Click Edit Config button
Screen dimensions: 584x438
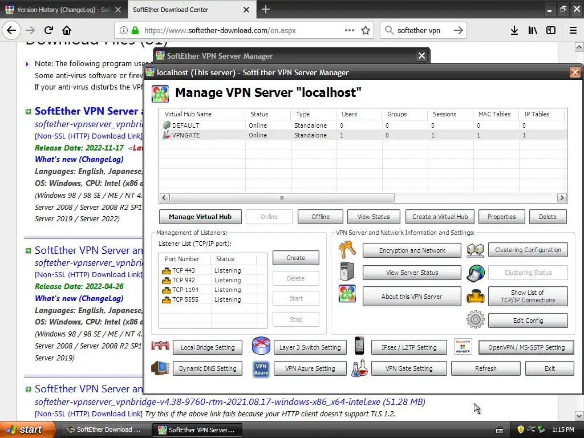click(528, 321)
